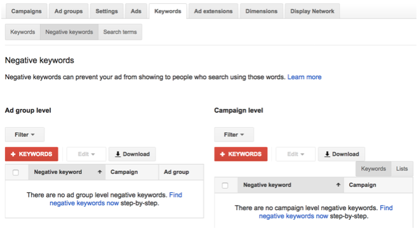Click sort arrow in Ad group Negative keyword column
This screenshot has height=231, width=419.
click(100, 172)
